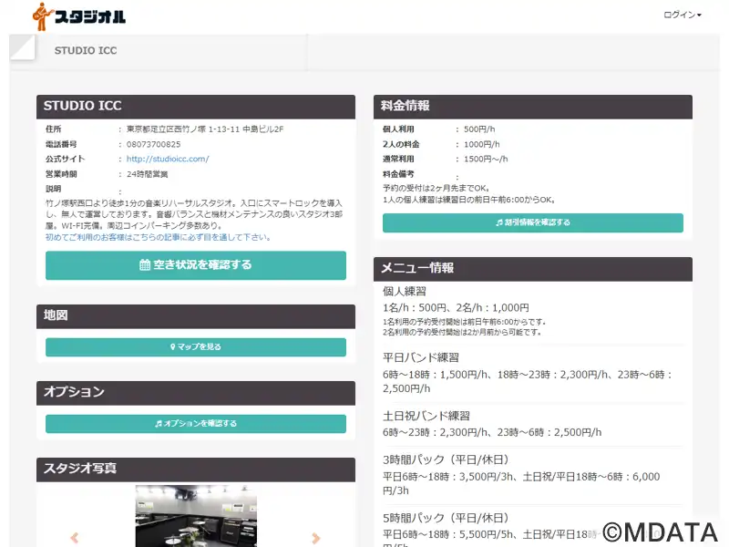Open the ログイン dropdown menu
This screenshot has height=547, width=729.
point(682,15)
